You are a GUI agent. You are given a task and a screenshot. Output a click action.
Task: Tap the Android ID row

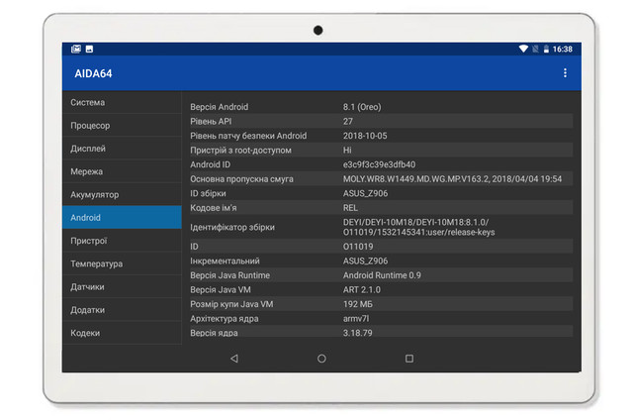376,164
